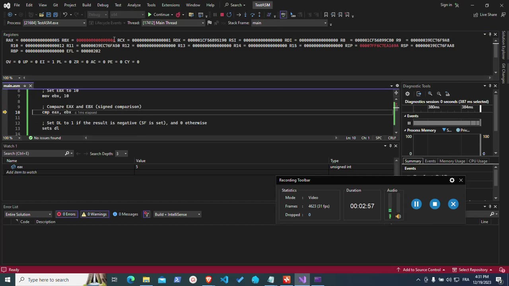Click the Save All toolbar icon
This screenshot has width=509, height=286.
(55, 15)
